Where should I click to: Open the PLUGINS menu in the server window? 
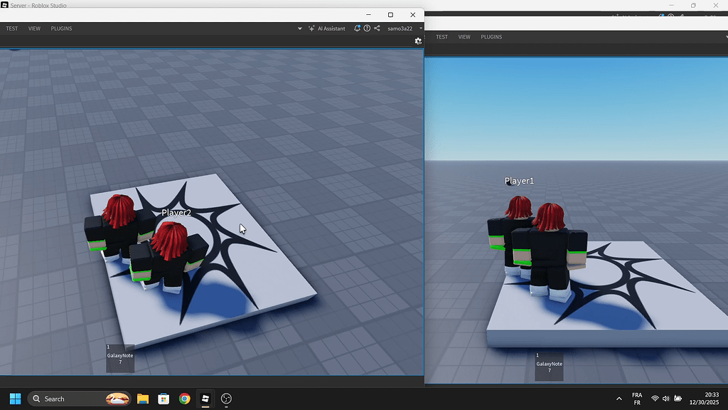pyautogui.click(x=61, y=28)
